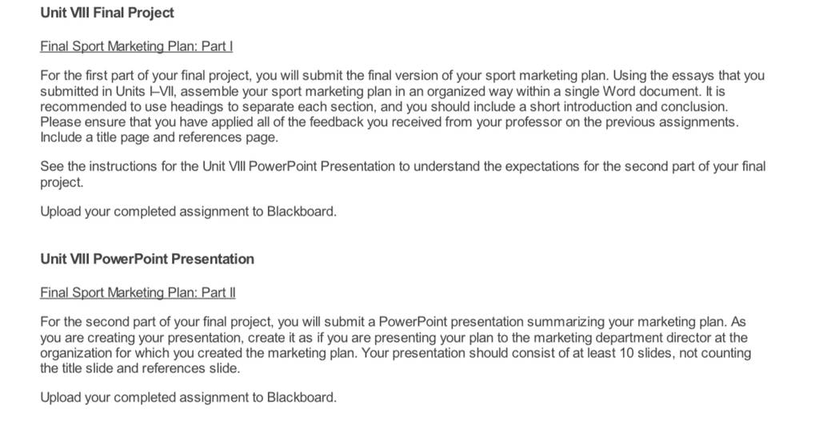Open "Final Sport Marketing Plan: Part II" link
This screenshot has width=819, height=421.
[x=138, y=292]
